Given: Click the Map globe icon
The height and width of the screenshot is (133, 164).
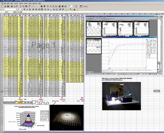Looking at the screenshot, I should pos(63,6).
